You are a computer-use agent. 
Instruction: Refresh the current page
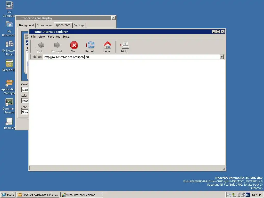coord(90,47)
